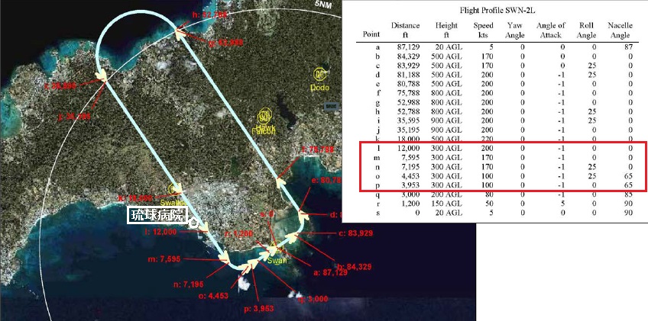Click the 'Distance ft' column header
This screenshot has height=321, width=648.
[406, 30]
